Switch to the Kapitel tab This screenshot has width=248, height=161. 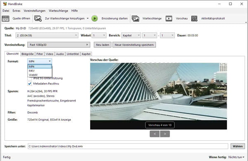click(86, 54)
